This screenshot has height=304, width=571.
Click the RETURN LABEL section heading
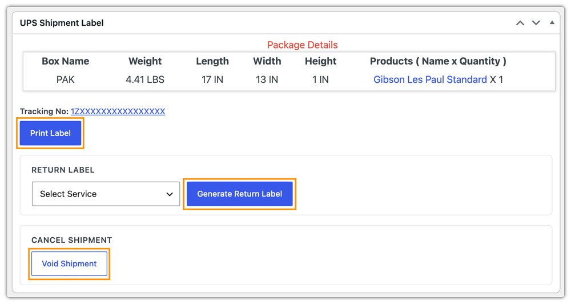[x=63, y=170]
